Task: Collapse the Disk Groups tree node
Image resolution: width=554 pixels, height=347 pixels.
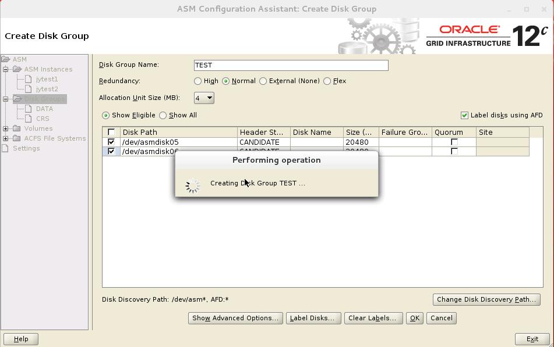Action: coord(6,99)
